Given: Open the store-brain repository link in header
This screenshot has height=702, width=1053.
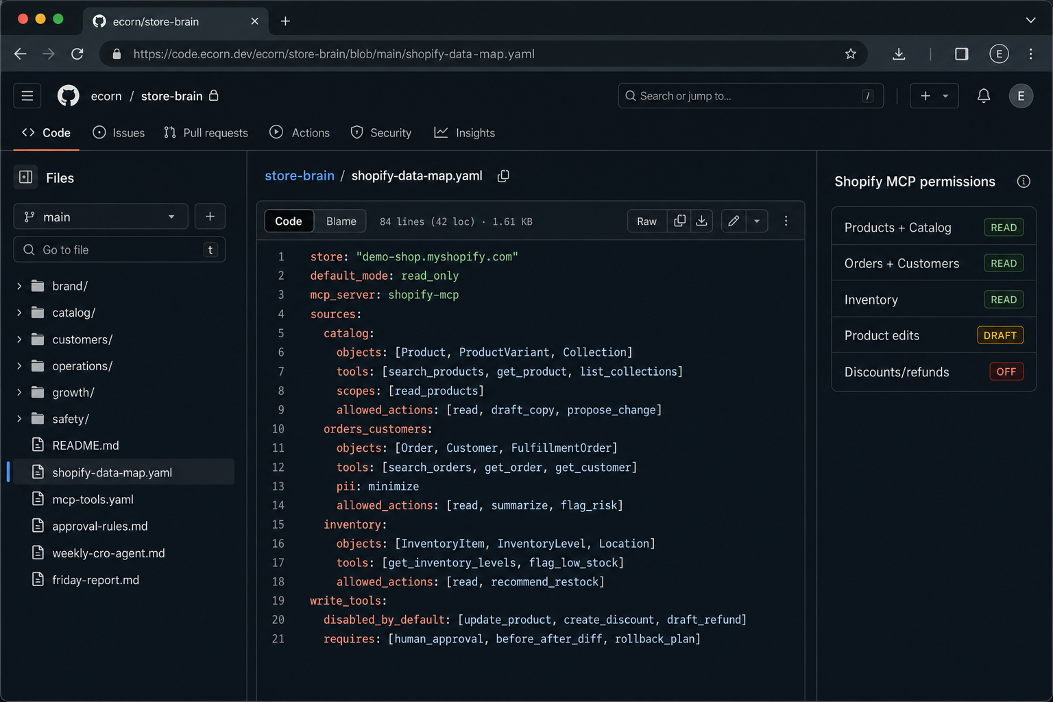Looking at the screenshot, I should (x=171, y=96).
